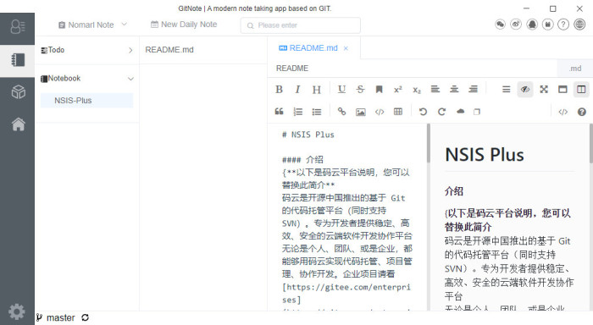This screenshot has height=325, width=593.
Task: Open the QQ penguin icon
Action: click(x=532, y=25)
